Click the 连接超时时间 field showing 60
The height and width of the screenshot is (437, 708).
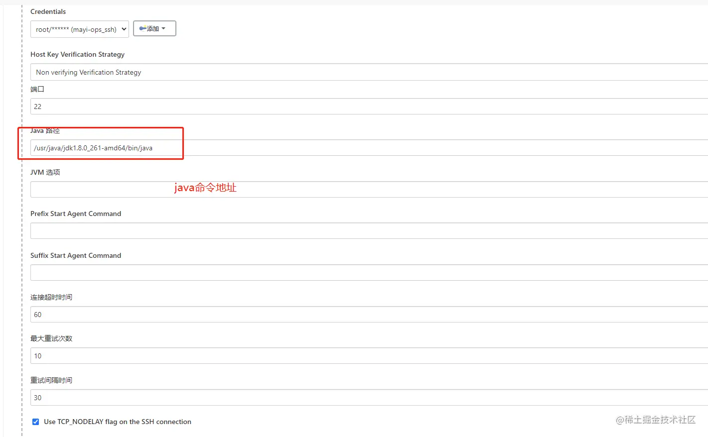tap(369, 315)
